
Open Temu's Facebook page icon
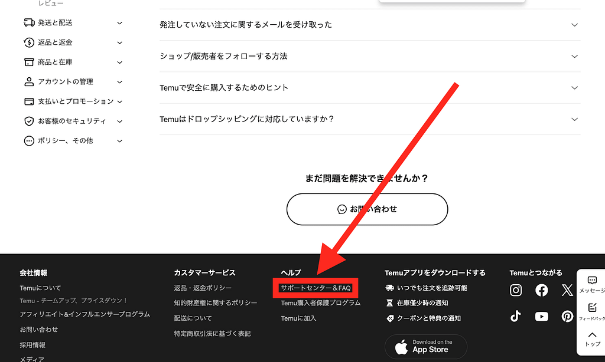pos(541,290)
